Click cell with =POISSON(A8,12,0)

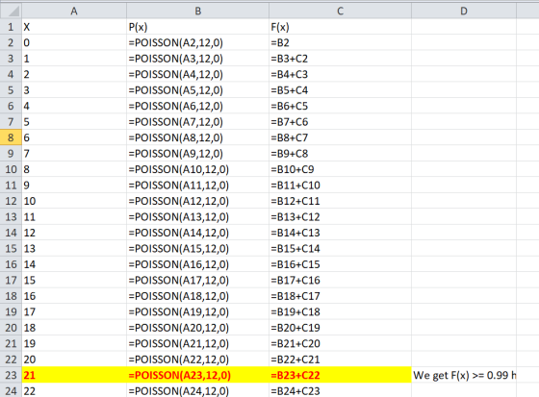click(197, 137)
